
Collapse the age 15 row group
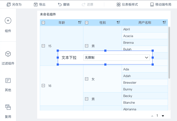pyautogui.click(x=43, y=46)
